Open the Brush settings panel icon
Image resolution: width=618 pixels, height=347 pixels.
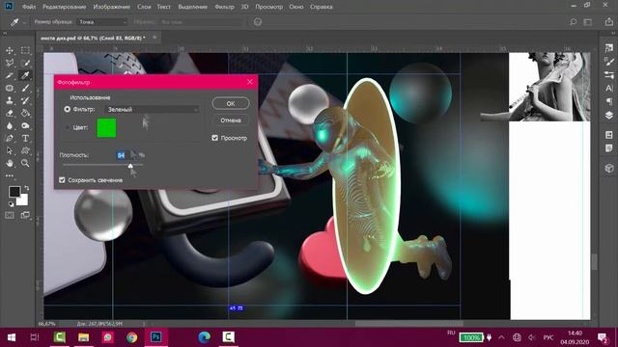[x=609, y=62]
